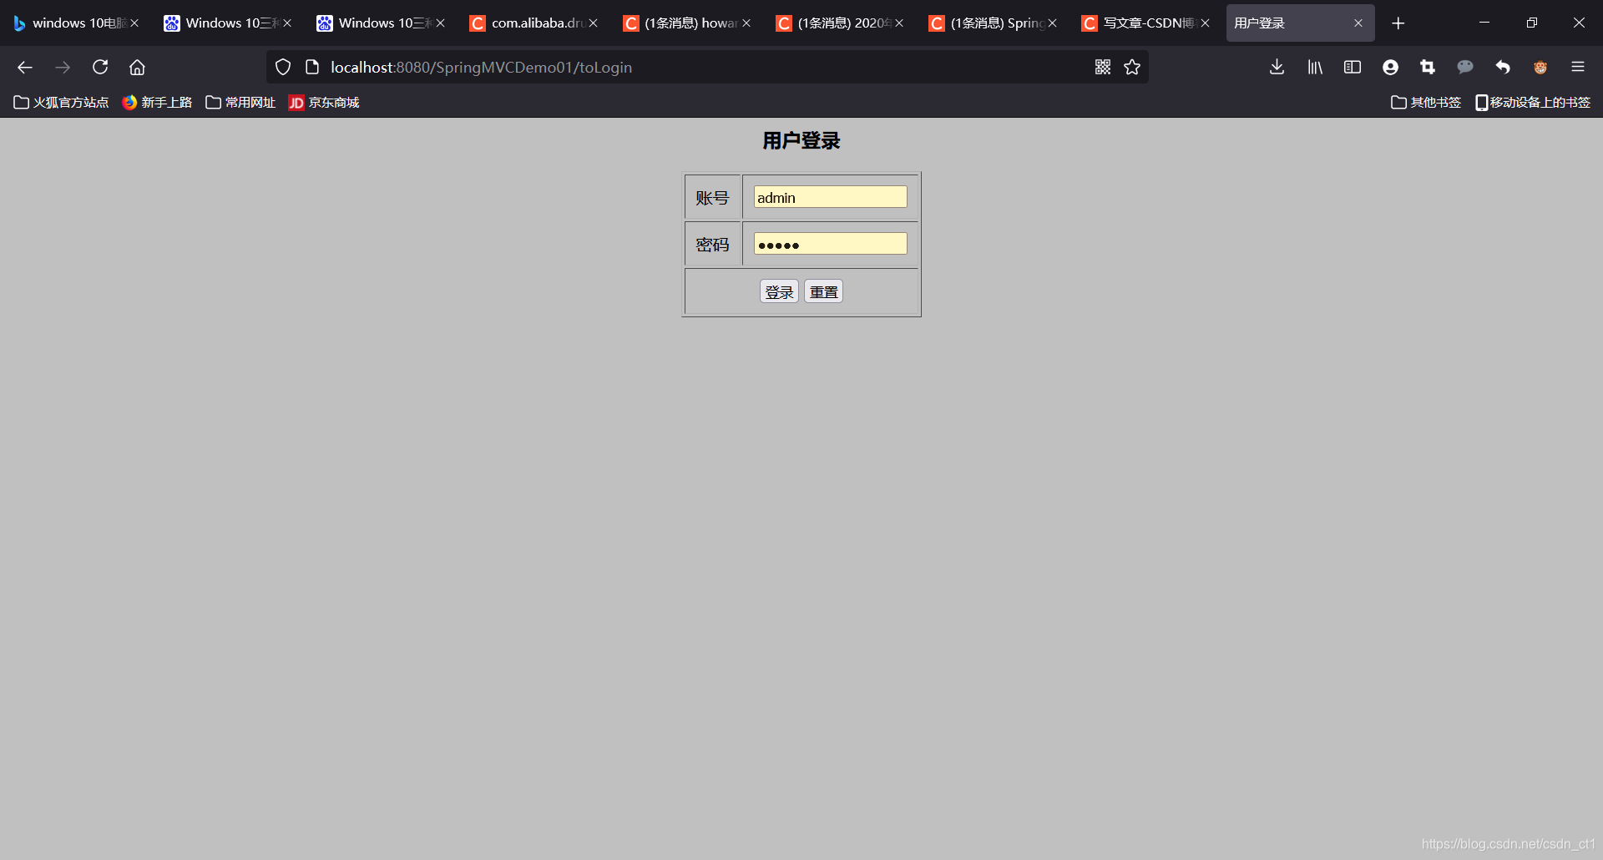Select the screenshot crop tool icon
Viewport: 1603px width, 860px height.
[1427, 67]
